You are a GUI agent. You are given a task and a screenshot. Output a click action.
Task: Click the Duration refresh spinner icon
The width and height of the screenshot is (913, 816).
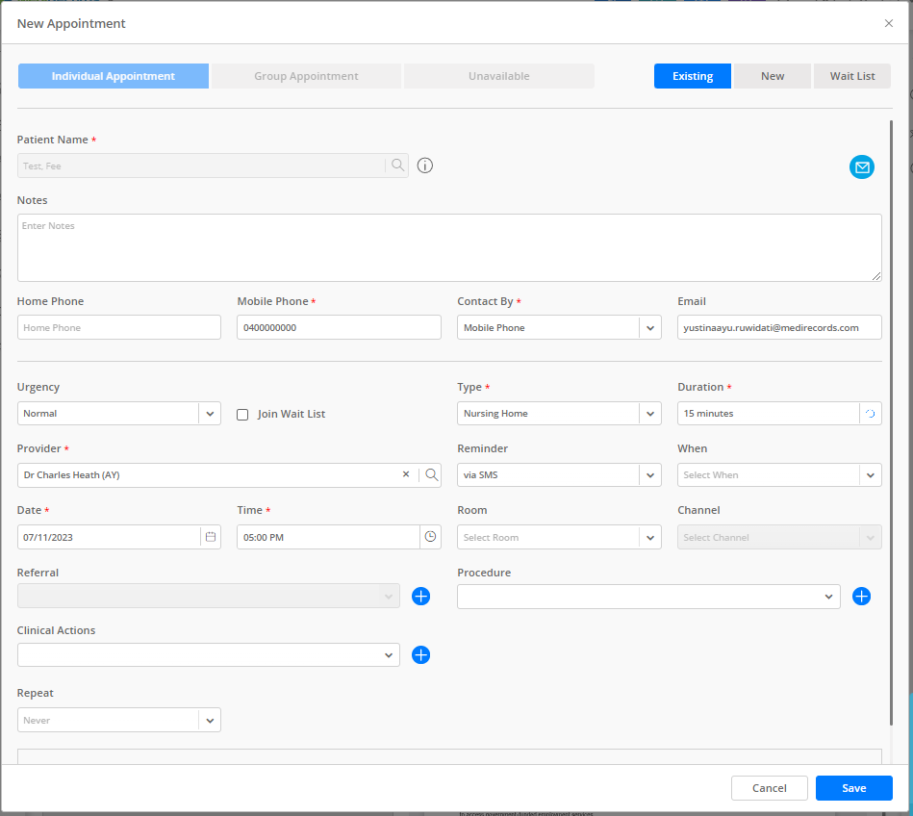870,414
